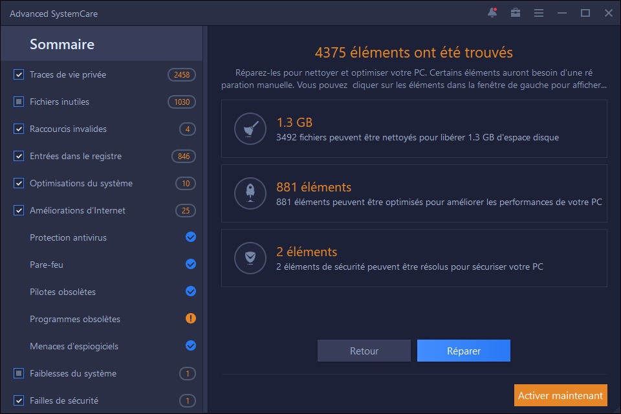Click the Retour button
The image size is (621, 414).
[364, 351]
